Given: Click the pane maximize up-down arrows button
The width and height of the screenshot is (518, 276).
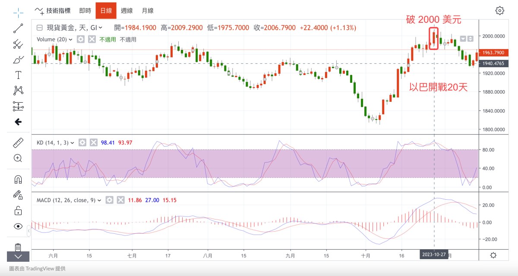Looking at the screenshot, I should click(471, 39).
